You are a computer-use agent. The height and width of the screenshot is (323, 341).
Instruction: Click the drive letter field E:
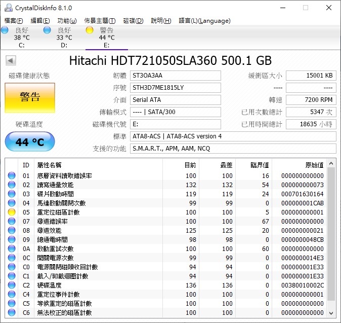click(x=176, y=124)
